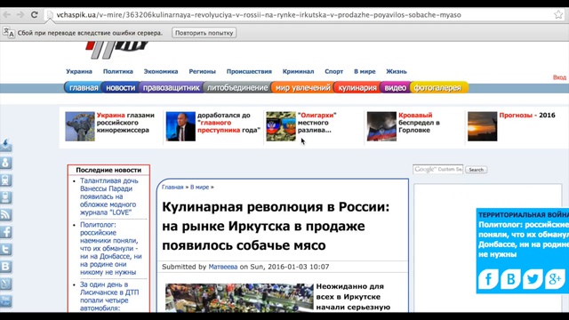Open the Украина глазами российского кинорежиссера teaser
569x320 pixels.
125,123
